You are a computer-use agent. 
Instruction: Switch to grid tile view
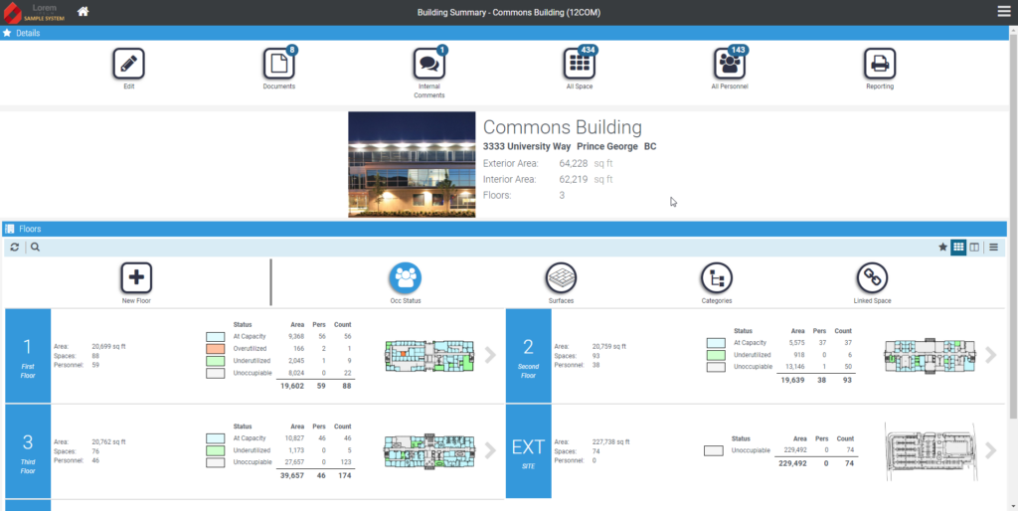tap(958, 248)
